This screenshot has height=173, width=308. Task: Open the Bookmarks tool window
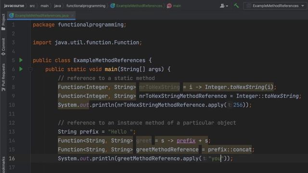pos(3,165)
